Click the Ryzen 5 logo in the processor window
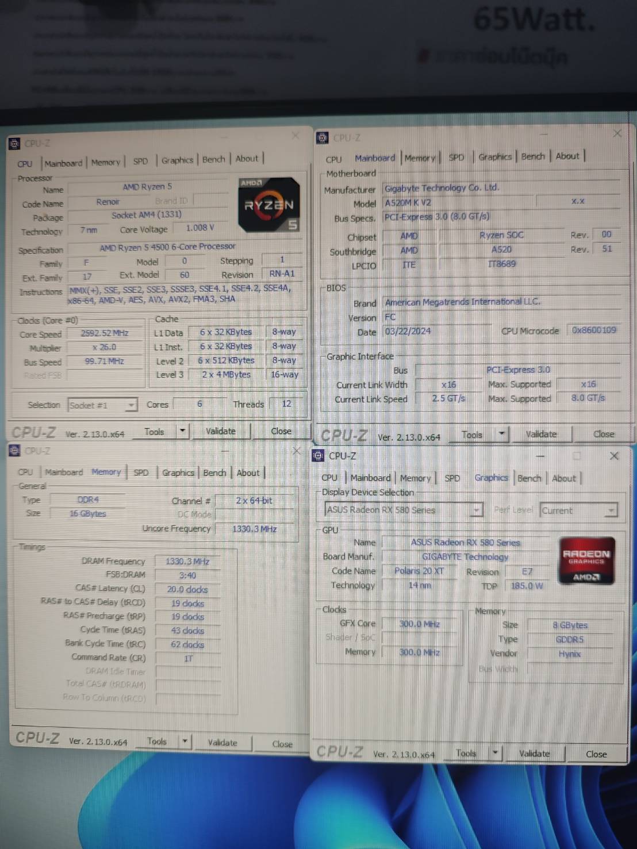The image size is (637, 849). [269, 205]
